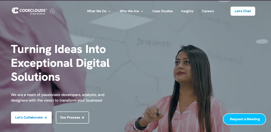Open the Insights nav link
271x132 pixels.
[x=187, y=11]
